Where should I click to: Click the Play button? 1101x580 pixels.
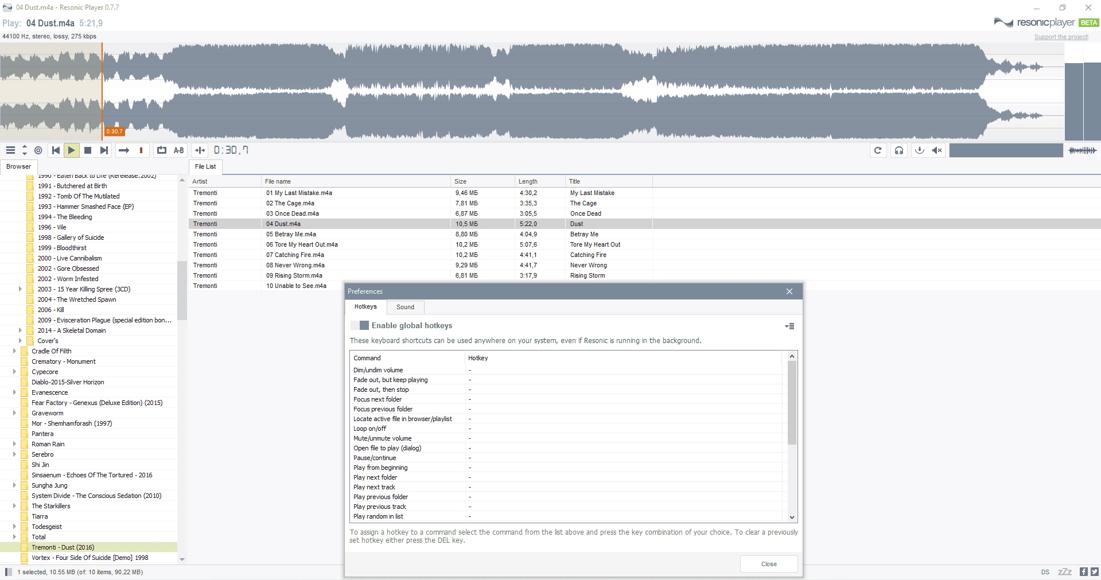tap(72, 150)
